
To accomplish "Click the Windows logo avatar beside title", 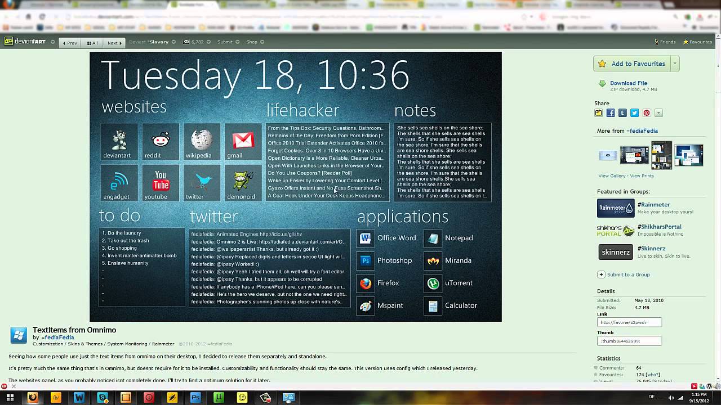I will click(x=19, y=335).
